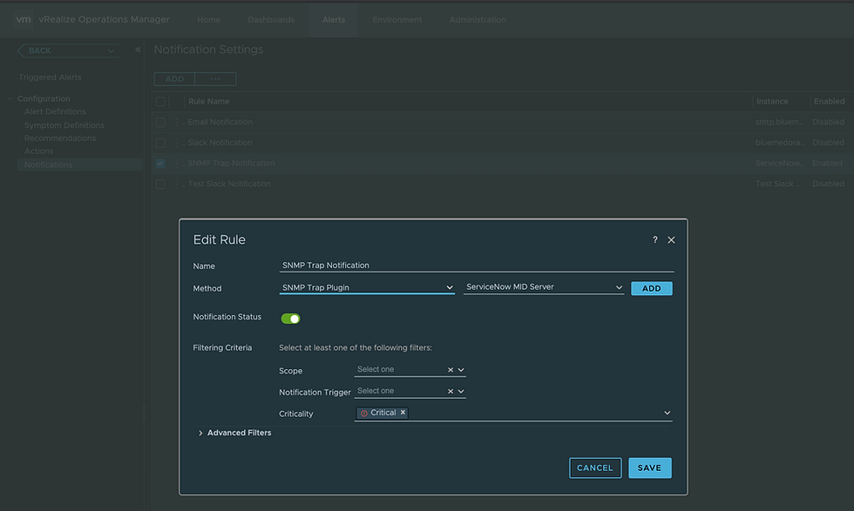Select Actions in sidebar
Viewport: 854px width, 511px height.
point(38,151)
